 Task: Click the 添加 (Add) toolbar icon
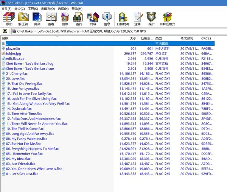[9, 19]
